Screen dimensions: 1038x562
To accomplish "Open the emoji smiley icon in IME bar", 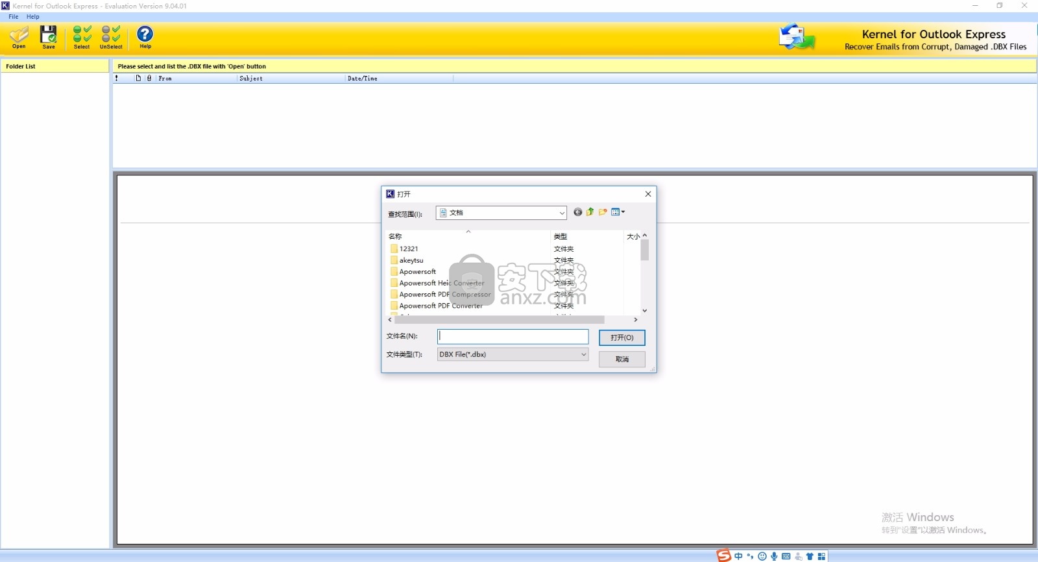I will (x=762, y=556).
